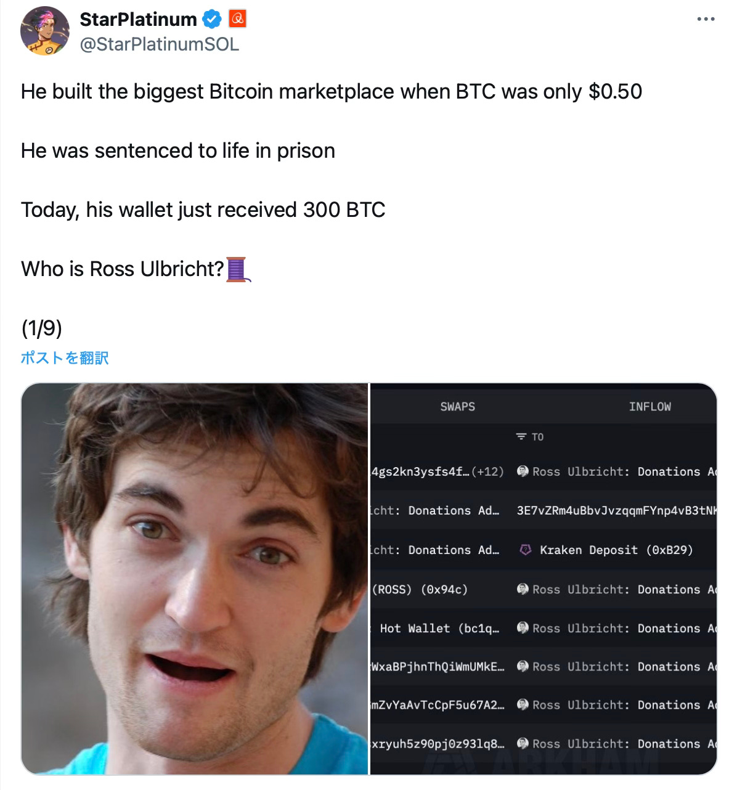
Task: Open the @StarPlatinumSOL handle
Action: pyautogui.click(x=159, y=44)
